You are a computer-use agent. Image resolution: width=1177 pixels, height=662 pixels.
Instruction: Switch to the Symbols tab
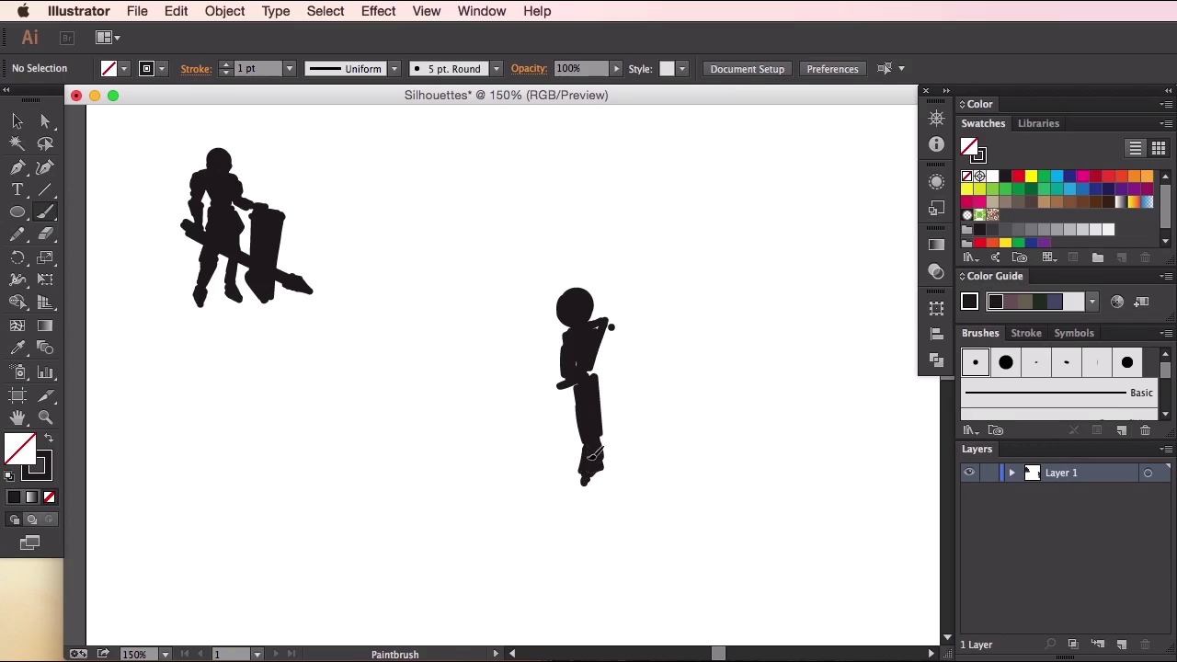click(1074, 333)
